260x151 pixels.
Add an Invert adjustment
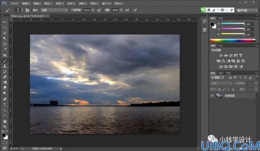[221, 67]
